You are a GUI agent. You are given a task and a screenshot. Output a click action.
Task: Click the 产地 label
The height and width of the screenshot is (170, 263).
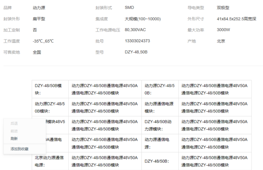192,41
